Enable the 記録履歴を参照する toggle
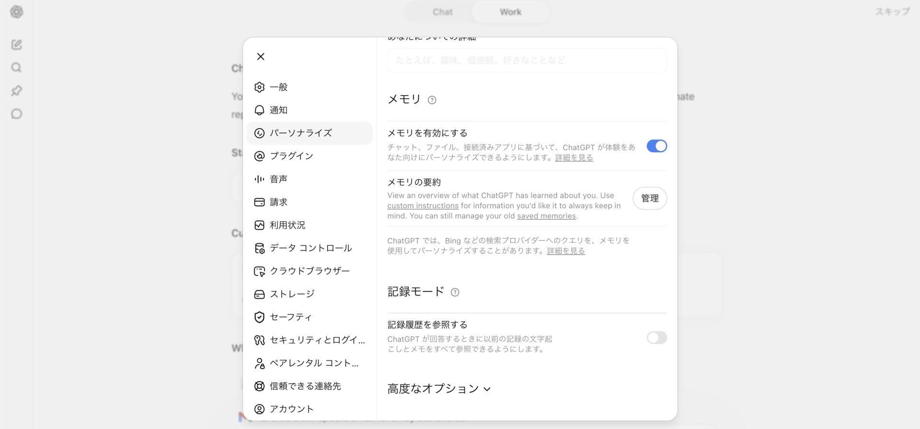 (656, 338)
